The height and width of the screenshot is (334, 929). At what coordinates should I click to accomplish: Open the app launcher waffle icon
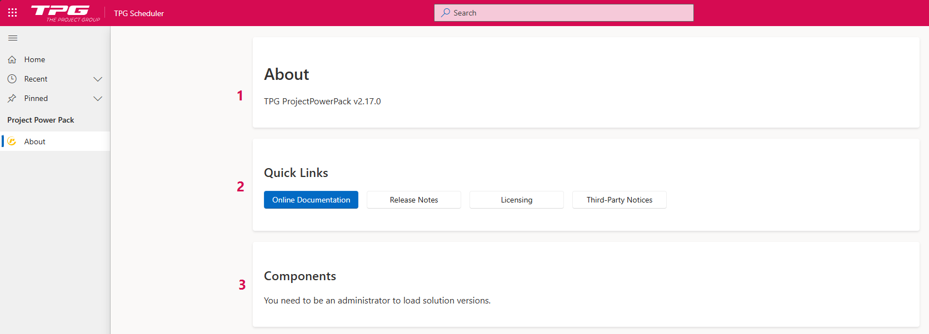(x=12, y=13)
